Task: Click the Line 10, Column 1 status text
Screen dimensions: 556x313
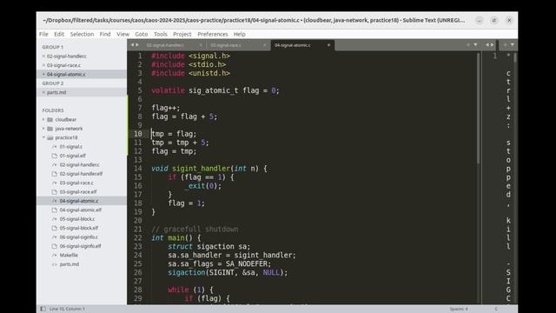Action: [67, 309]
